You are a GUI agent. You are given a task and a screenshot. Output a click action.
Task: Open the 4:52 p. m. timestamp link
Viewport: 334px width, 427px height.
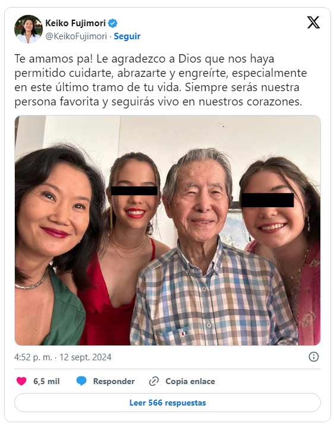point(33,357)
